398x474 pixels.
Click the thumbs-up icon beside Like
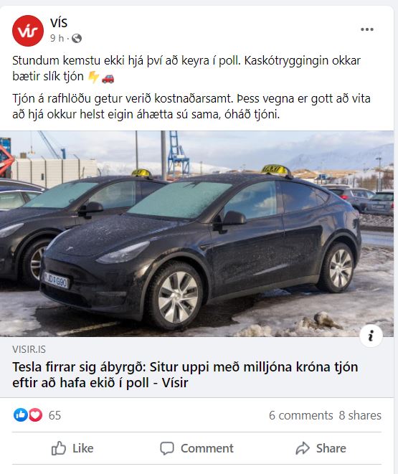coord(58,448)
